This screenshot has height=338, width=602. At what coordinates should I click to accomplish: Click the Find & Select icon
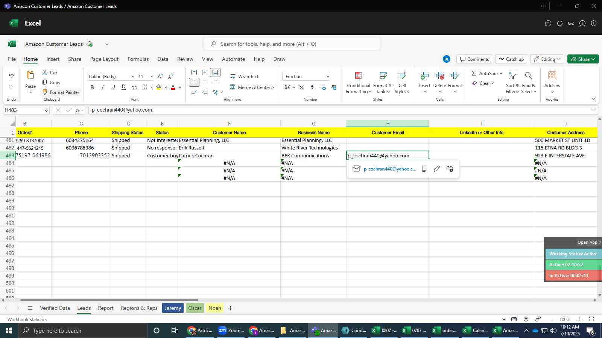click(x=529, y=76)
